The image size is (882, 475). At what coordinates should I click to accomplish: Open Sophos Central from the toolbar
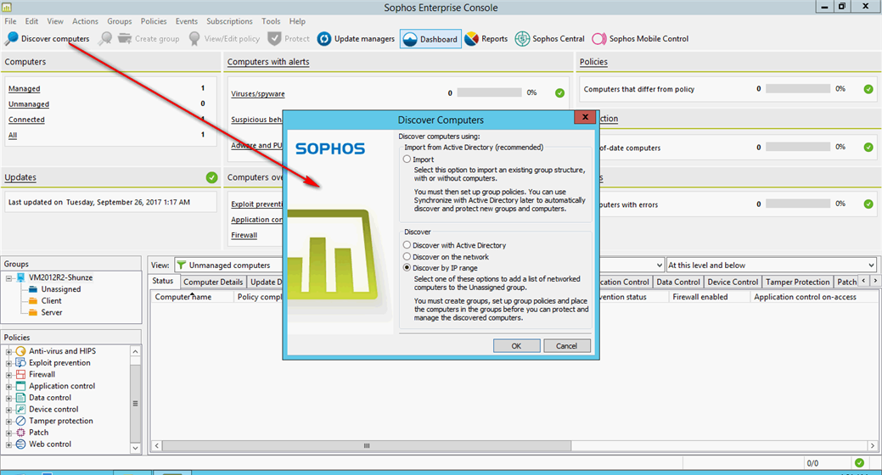click(x=549, y=39)
